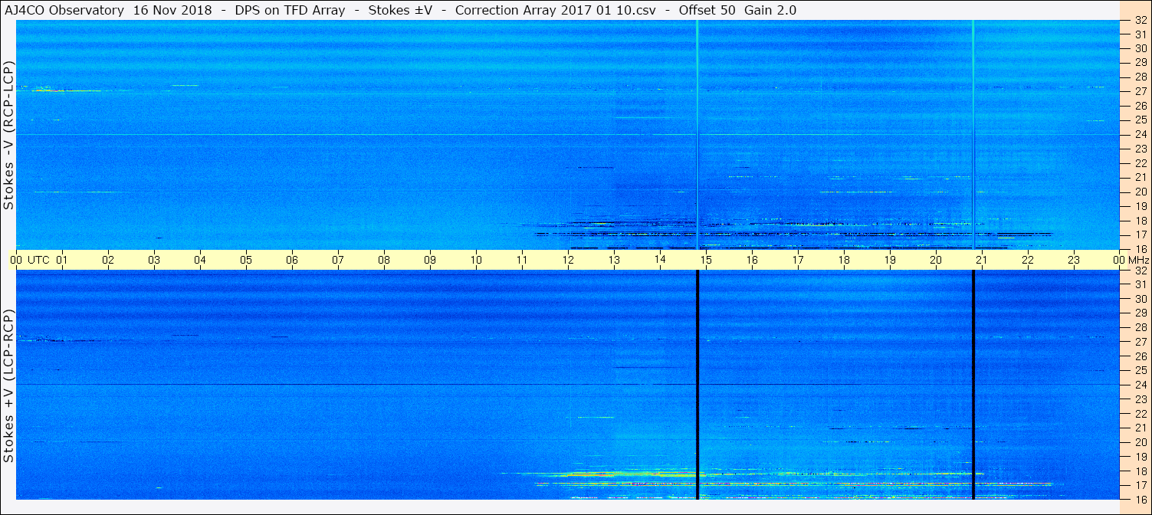Click the AJ4CO Observatory title text

click(64, 10)
